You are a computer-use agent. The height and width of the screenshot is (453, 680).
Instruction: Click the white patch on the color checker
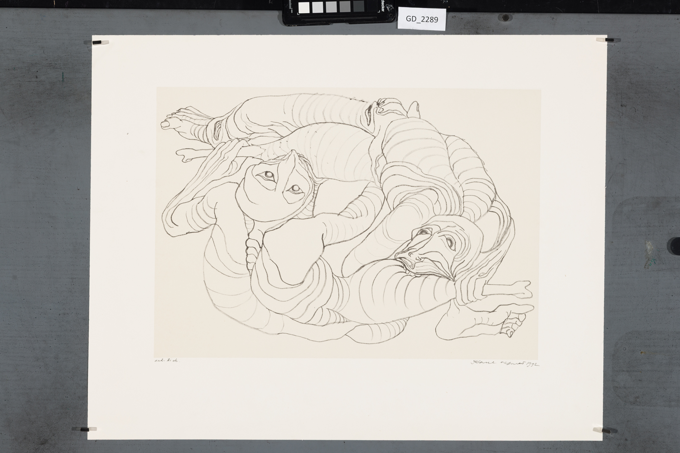pyautogui.click(x=304, y=7)
